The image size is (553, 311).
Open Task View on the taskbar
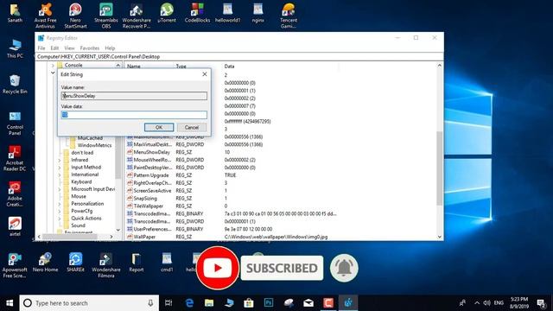(x=168, y=303)
